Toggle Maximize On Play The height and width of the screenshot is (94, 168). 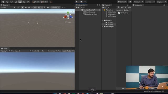click(55, 51)
